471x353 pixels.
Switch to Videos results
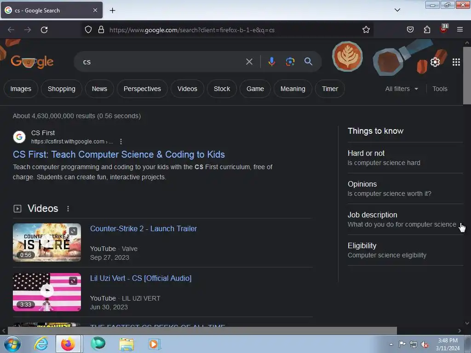tap(187, 89)
